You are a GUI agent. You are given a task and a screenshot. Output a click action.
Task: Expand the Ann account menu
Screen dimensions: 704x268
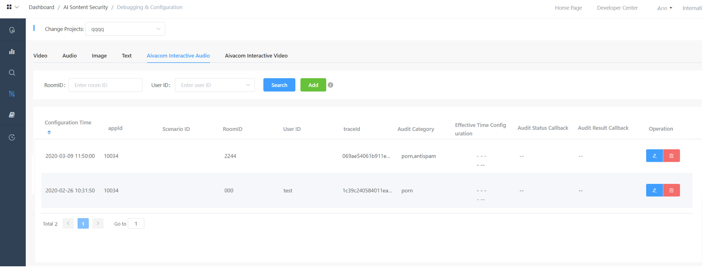pos(664,8)
